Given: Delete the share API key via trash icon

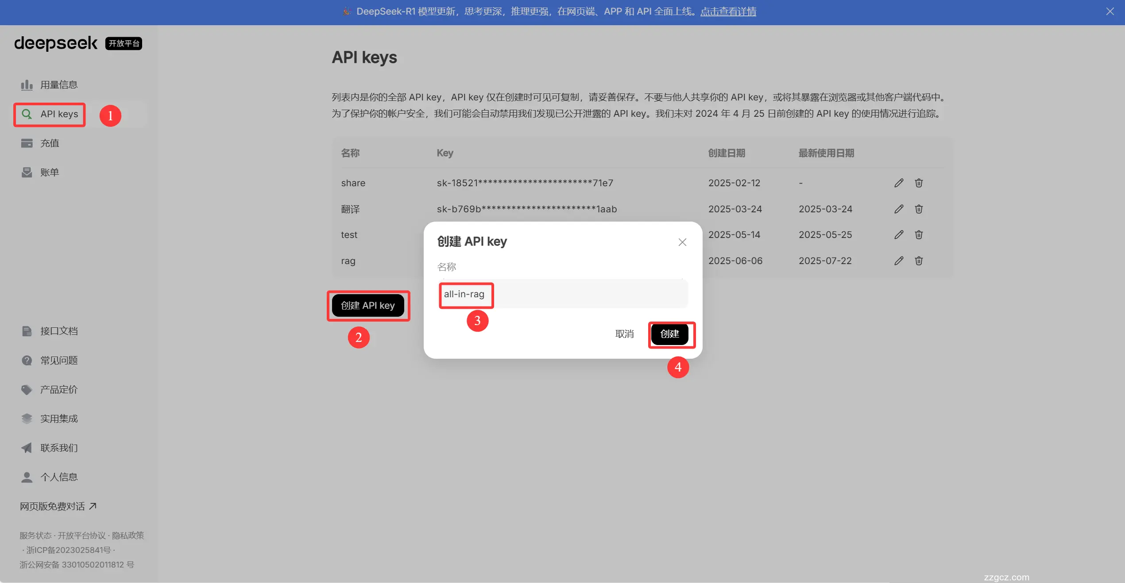Looking at the screenshot, I should click(x=919, y=183).
